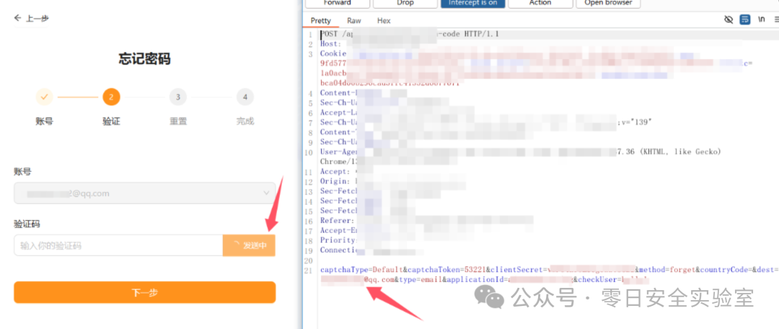This screenshot has width=779, height=329.
Task: Click the Drop button
Action: tap(405, 3)
